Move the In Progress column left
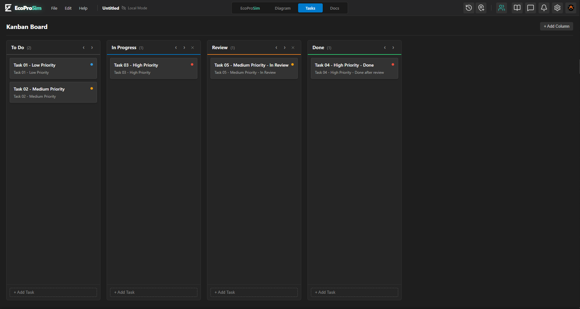Image resolution: width=580 pixels, height=309 pixels. (x=176, y=48)
